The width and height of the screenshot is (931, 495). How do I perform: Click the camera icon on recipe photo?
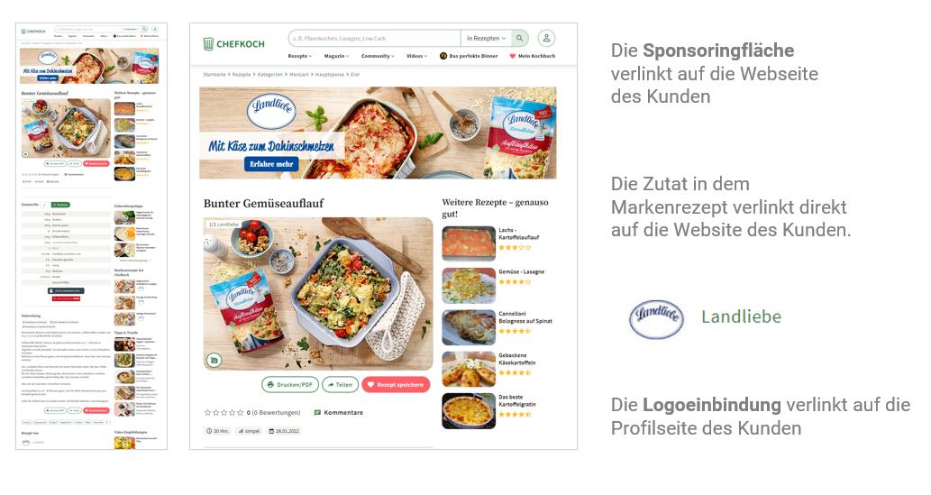pyautogui.click(x=214, y=360)
